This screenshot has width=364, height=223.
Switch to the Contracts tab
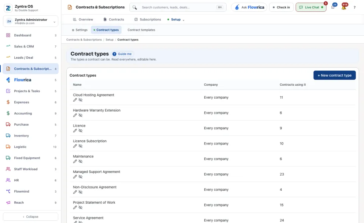click(x=114, y=19)
